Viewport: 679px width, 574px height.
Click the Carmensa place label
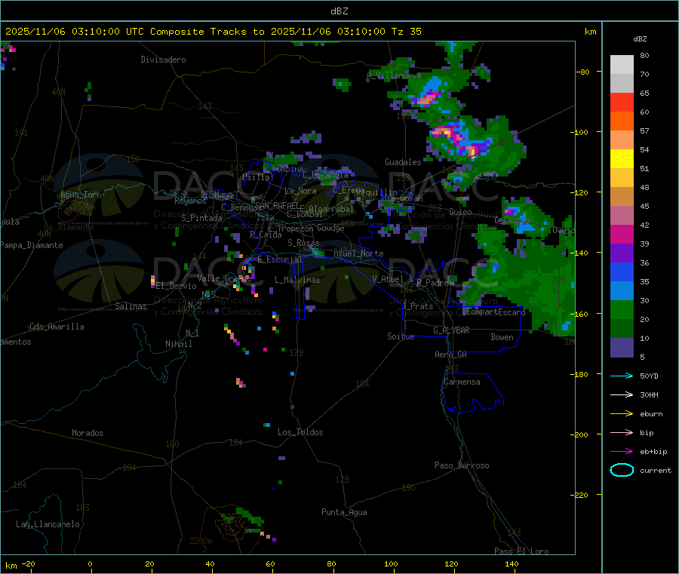click(462, 382)
